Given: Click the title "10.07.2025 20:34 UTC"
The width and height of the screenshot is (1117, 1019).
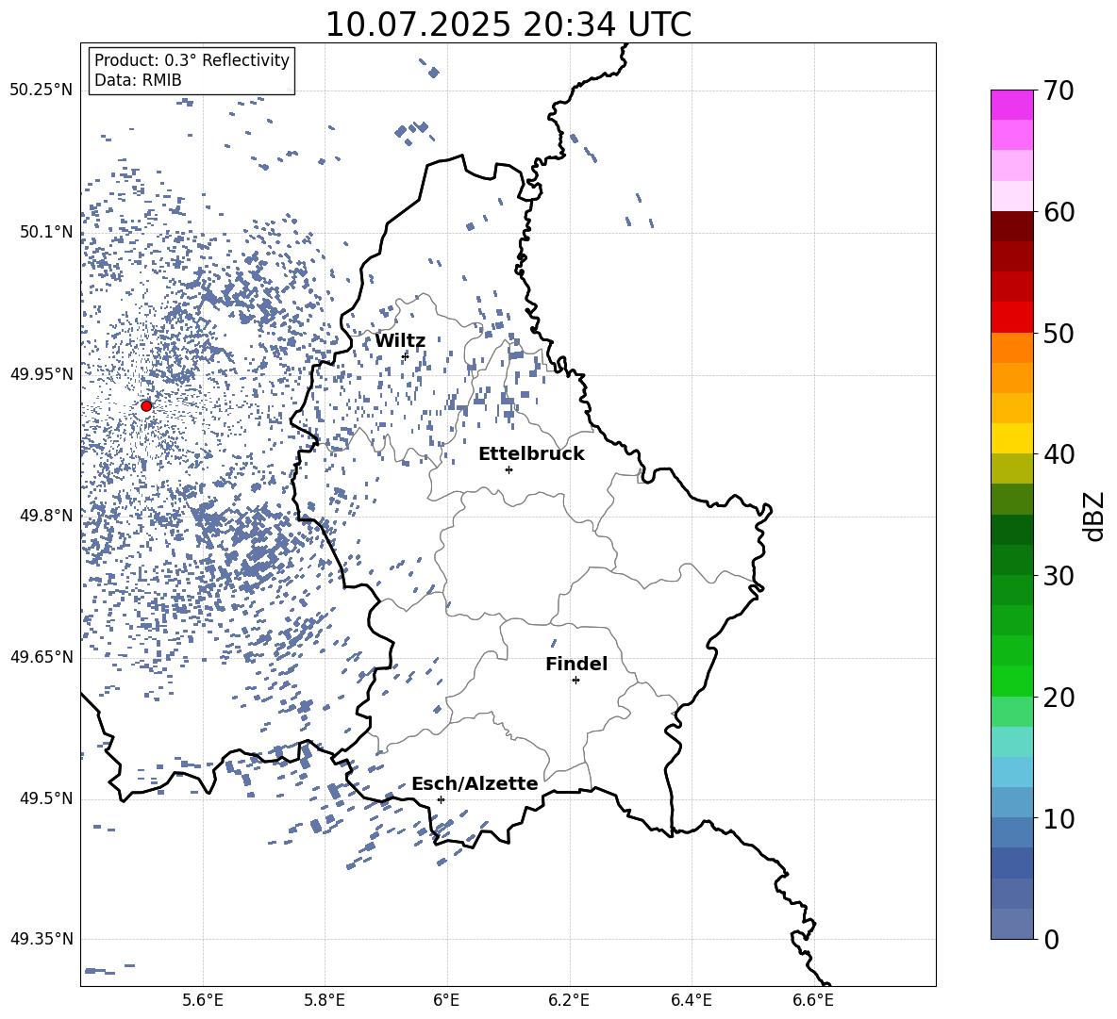Looking at the screenshot, I should [x=508, y=25].
